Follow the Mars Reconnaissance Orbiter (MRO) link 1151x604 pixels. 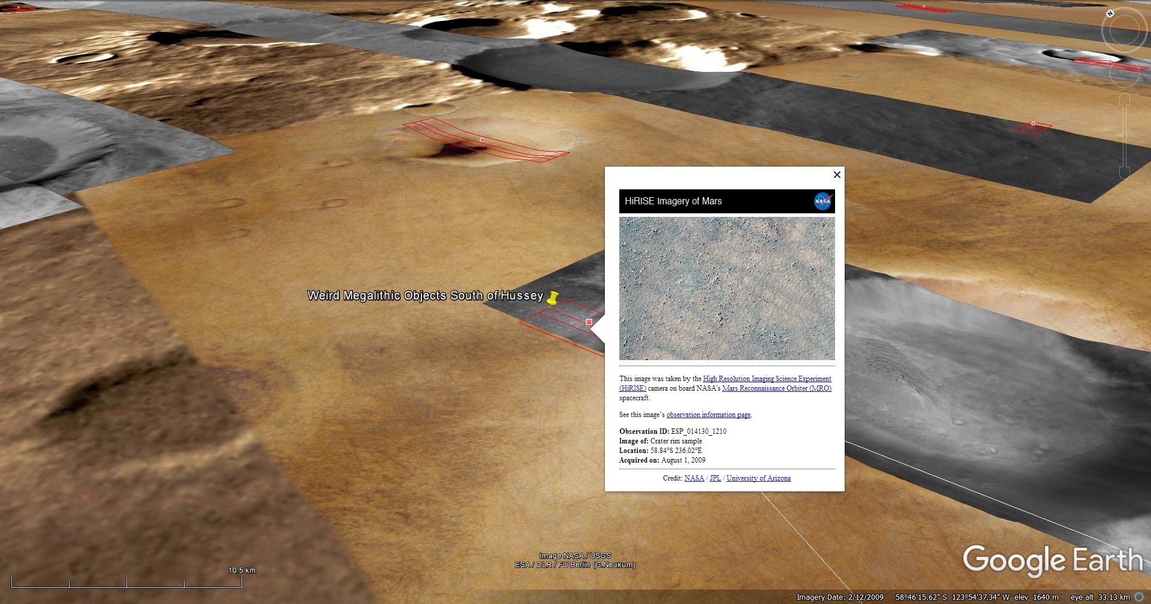(x=776, y=388)
